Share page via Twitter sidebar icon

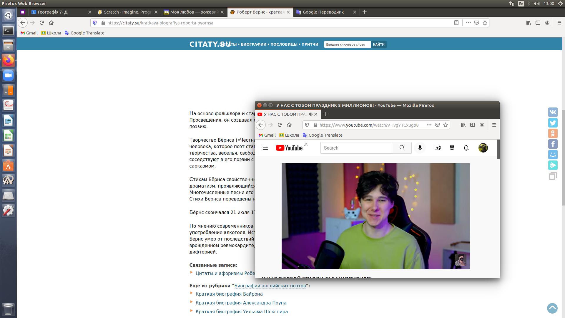click(x=553, y=123)
